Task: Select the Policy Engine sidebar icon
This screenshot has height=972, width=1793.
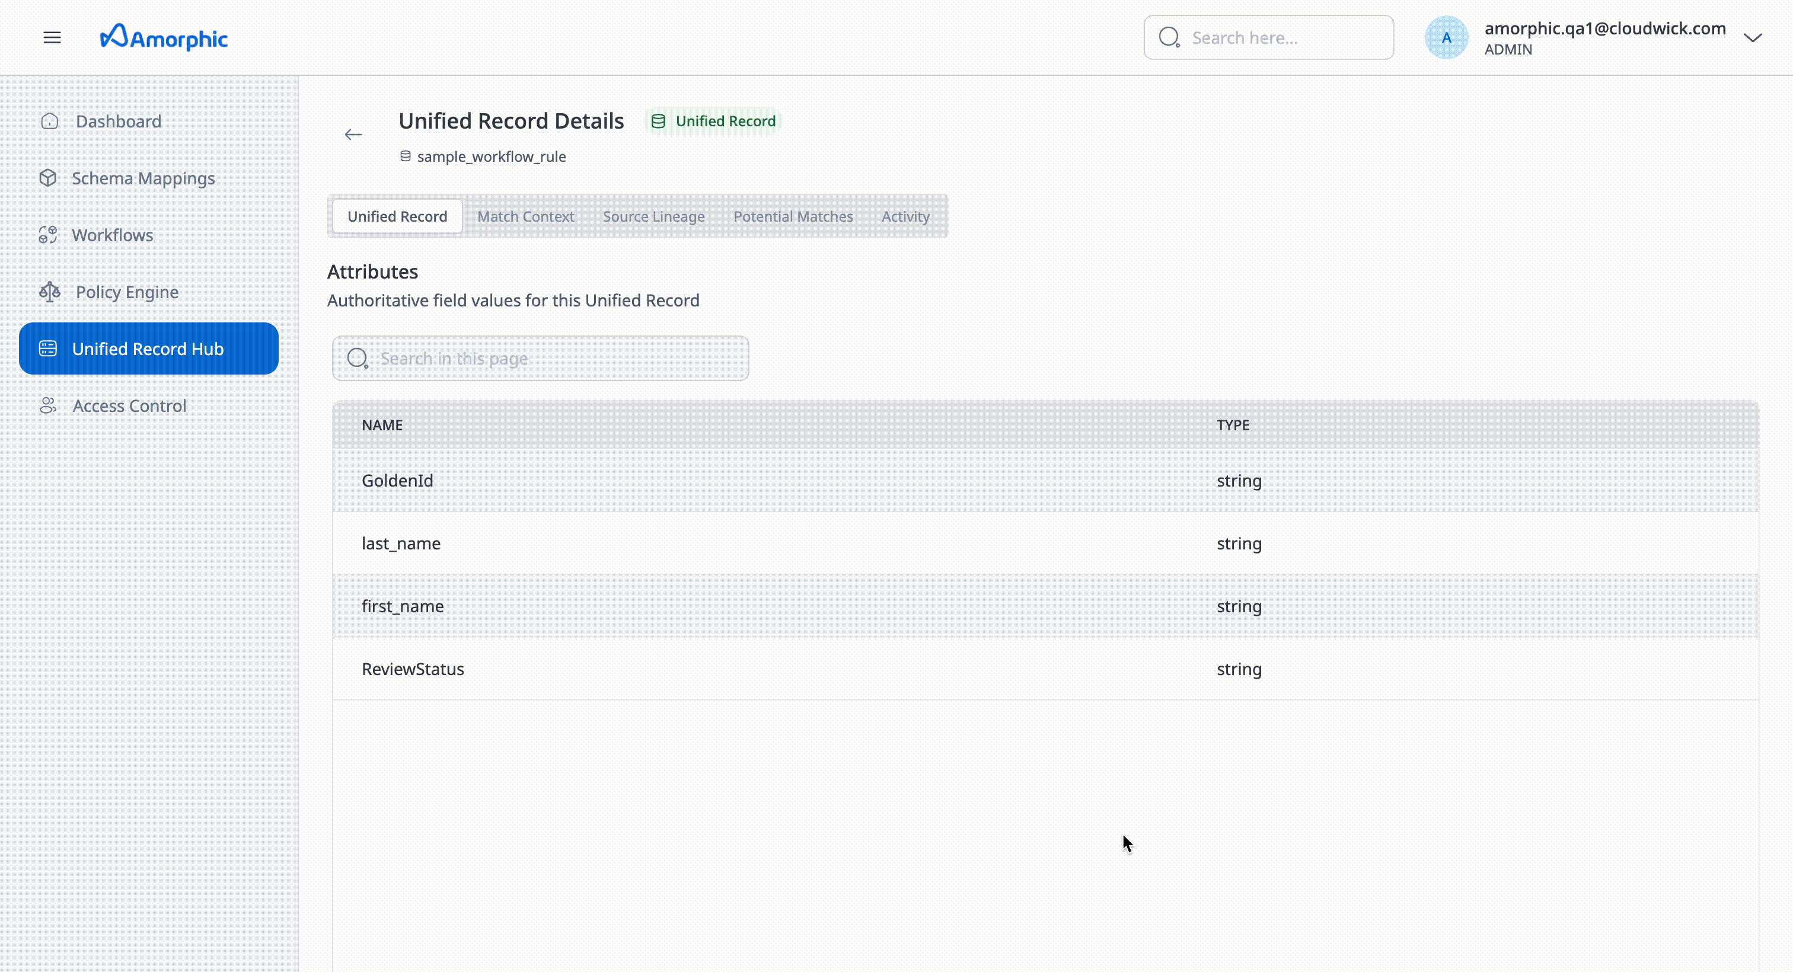Action: click(49, 292)
